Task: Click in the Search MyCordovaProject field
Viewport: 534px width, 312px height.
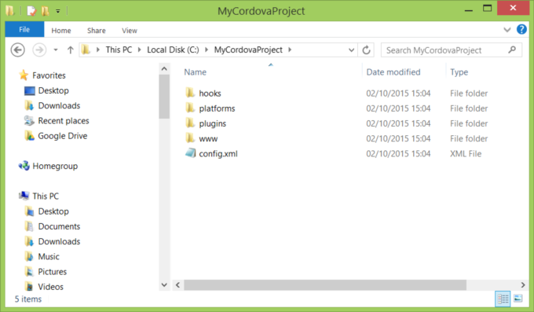Action: tap(444, 50)
